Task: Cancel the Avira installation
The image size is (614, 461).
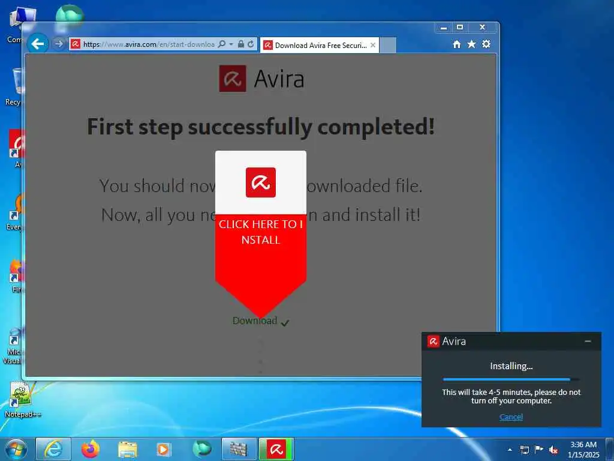Action: pos(511,417)
